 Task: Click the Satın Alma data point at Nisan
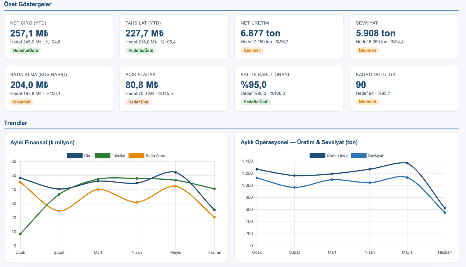click(137, 202)
